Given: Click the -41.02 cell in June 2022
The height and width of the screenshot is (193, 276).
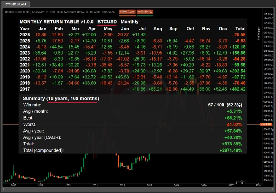Looking at the screenshot, I should click(123, 59).
